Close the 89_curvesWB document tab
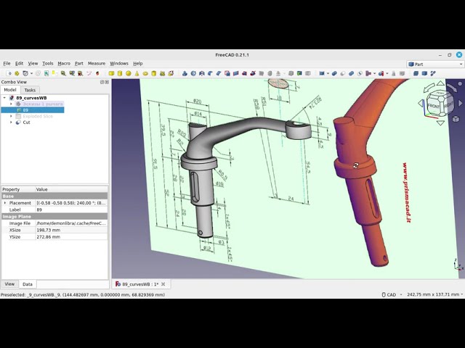This screenshot has width=465, height=348. (163, 284)
